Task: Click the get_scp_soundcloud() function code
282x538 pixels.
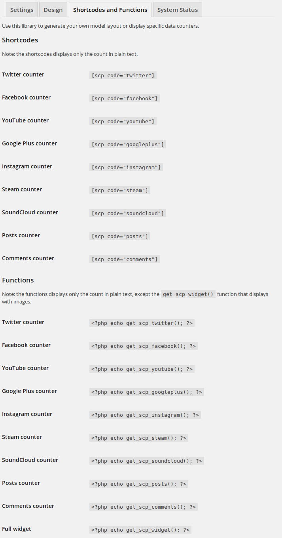Action: pyautogui.click(x=147, y=461)
